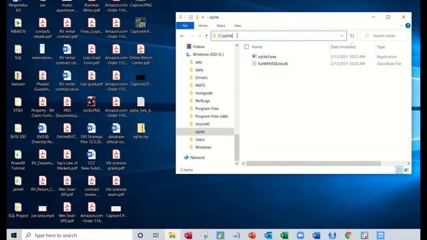This screenshot has width=427, height=240.
Task: Select funWithSQLite.db file
Action: 273,64
